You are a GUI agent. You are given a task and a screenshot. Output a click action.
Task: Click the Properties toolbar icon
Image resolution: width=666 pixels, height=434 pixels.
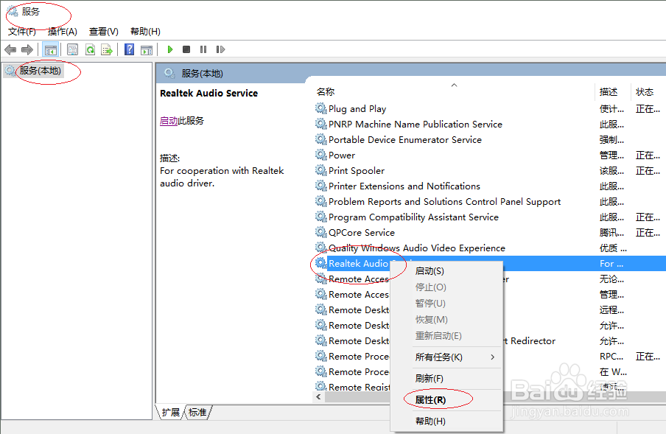coord(73,49)
